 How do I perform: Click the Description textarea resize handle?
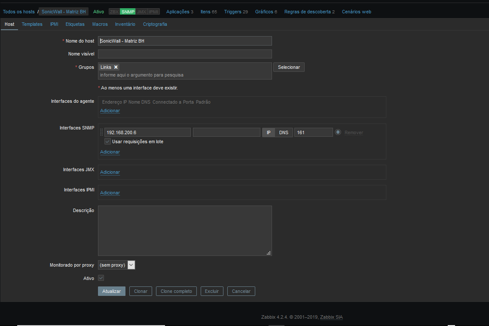(x=269, y=253)
